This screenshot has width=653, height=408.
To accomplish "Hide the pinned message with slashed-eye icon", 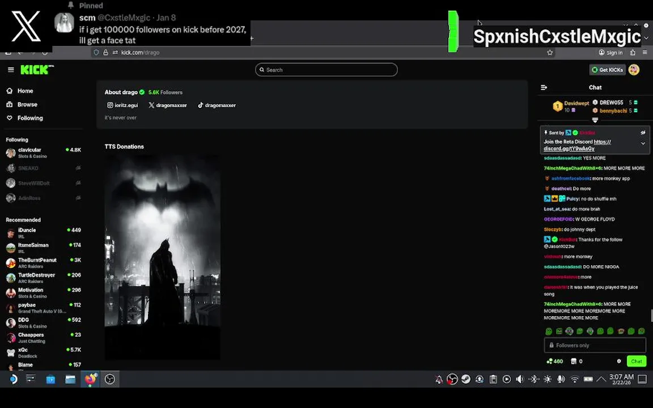I will pyautogui.click(x=643, y=133).
